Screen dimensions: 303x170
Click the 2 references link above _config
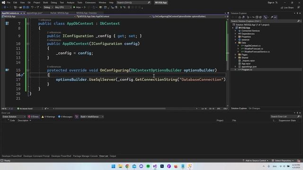tap(54, 33)
